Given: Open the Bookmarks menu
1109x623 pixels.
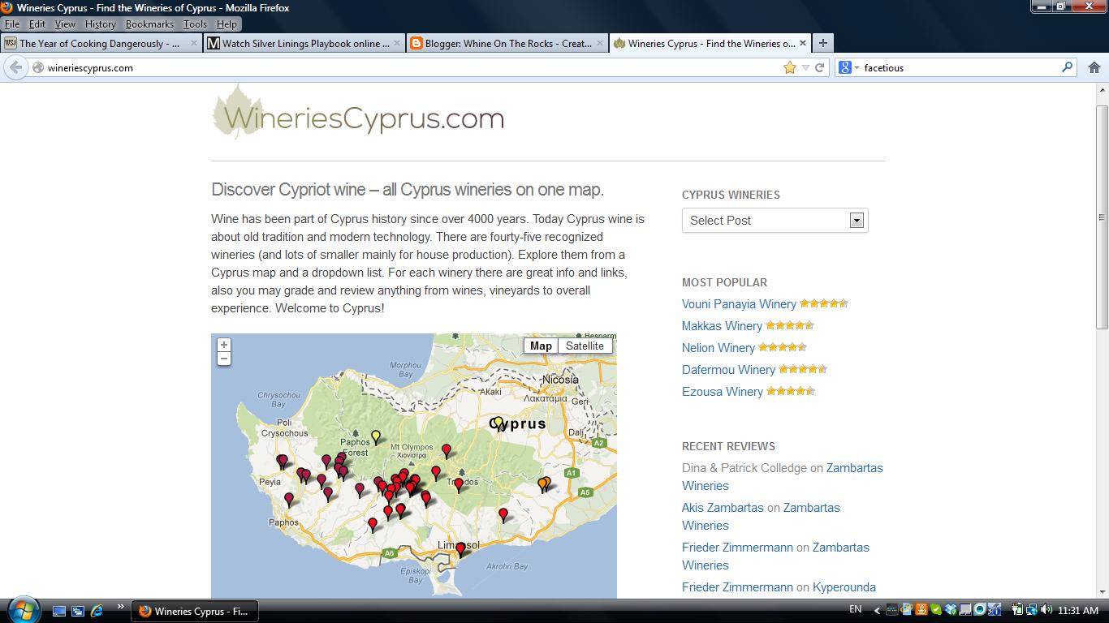Looking at the screenshot, I should pyautogui.click(x=149, y=24).
